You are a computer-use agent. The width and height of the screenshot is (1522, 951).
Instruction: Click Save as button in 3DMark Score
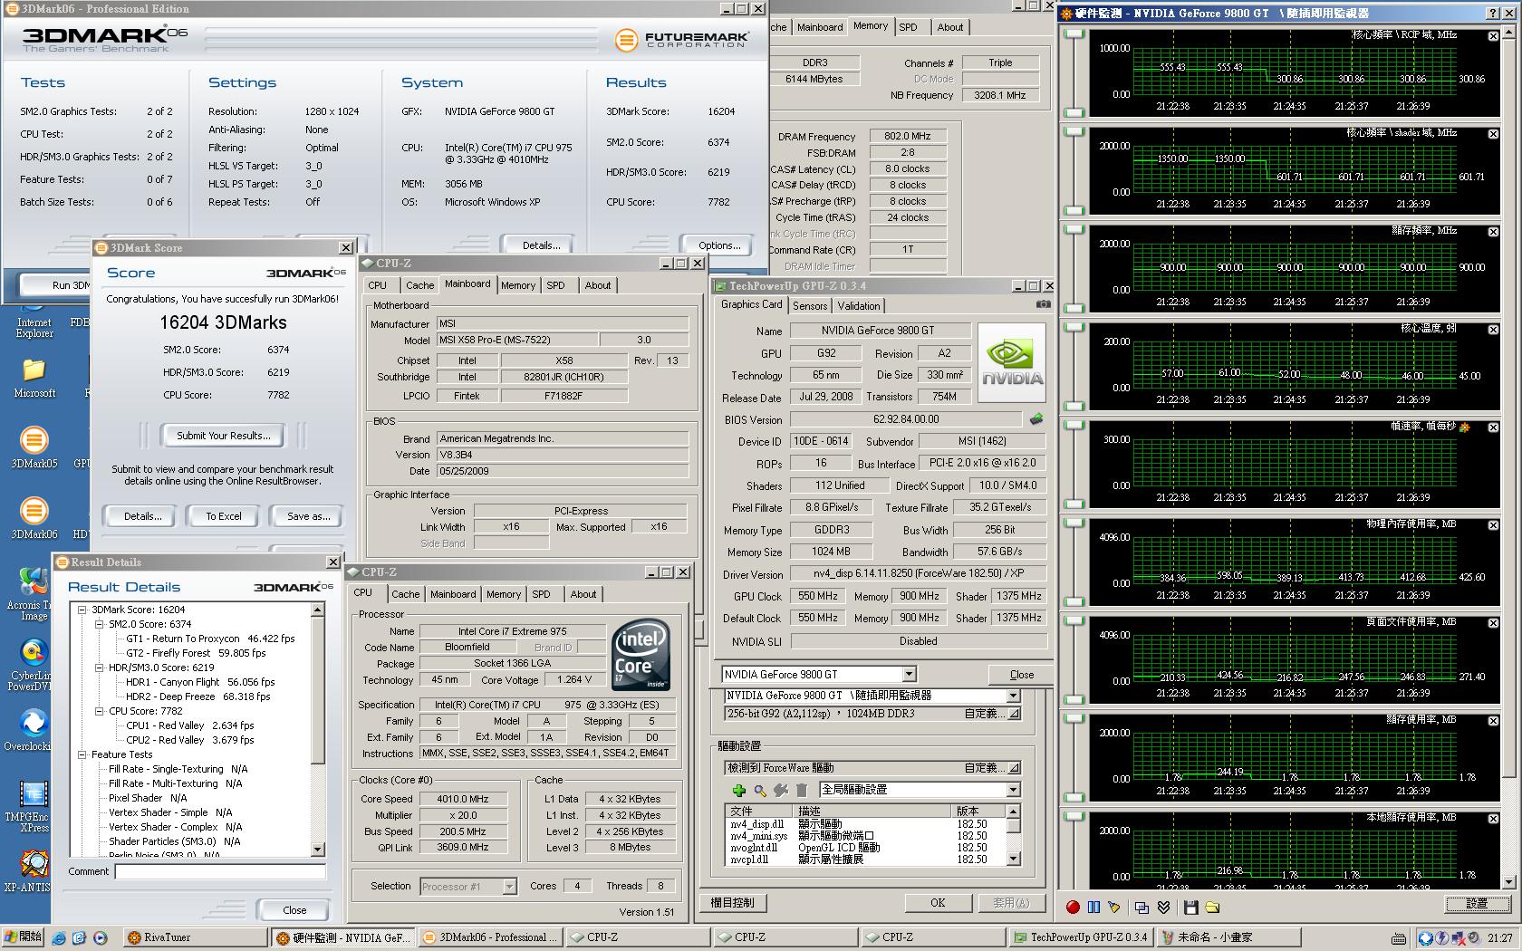[x=308, y=516]
